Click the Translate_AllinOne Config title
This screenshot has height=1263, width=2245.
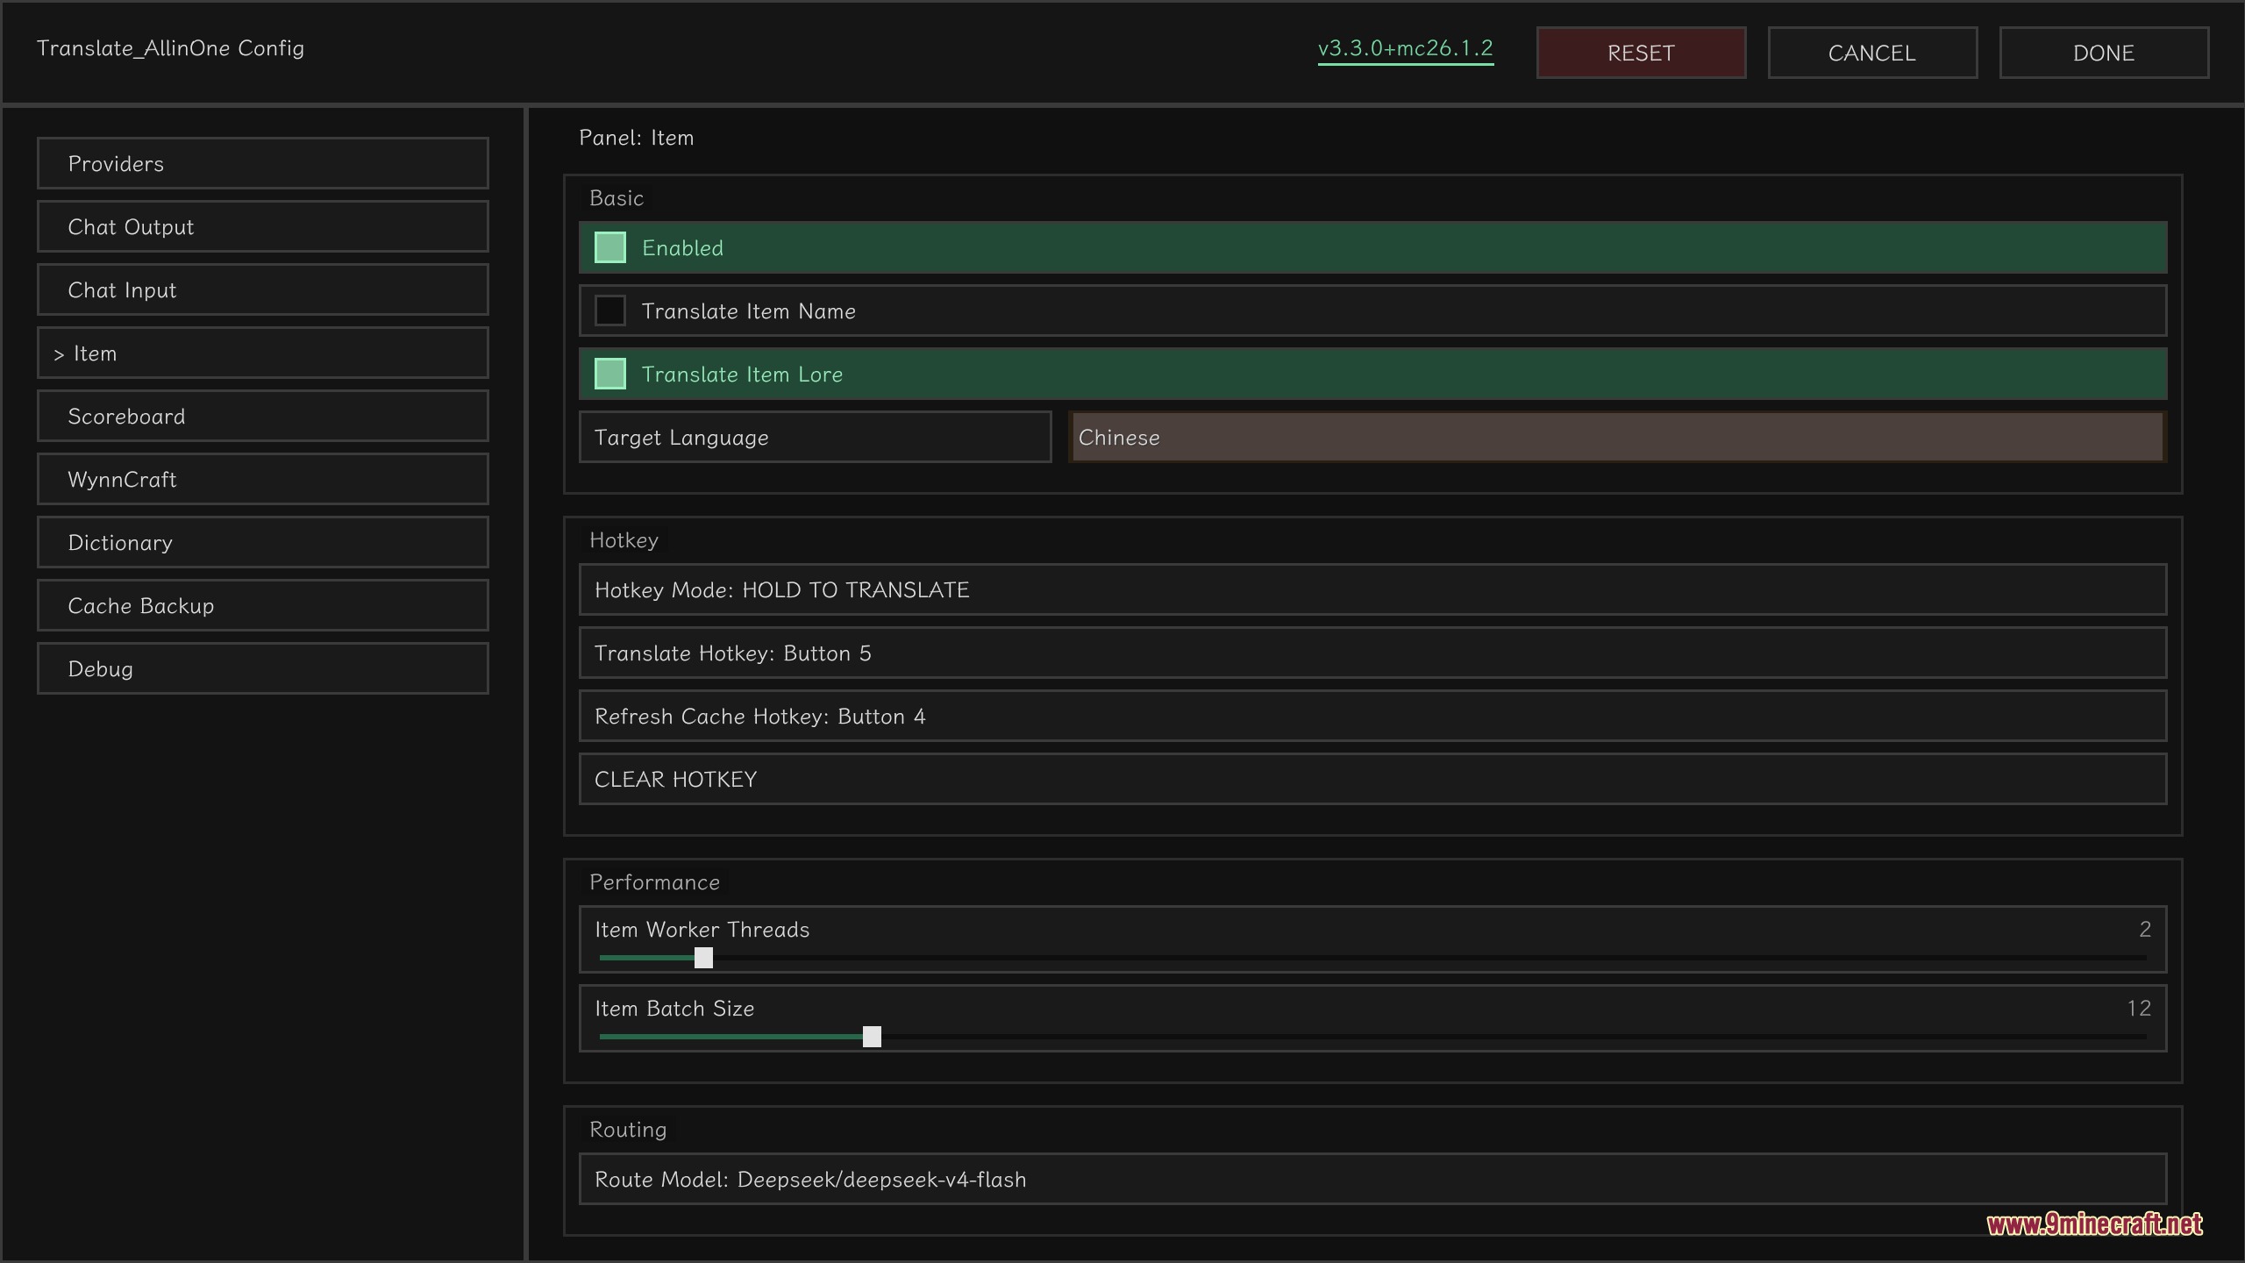(x=170, y=48)
